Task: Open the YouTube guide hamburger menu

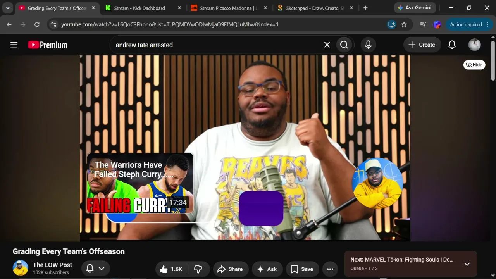Action: click(x=14, y=45)
